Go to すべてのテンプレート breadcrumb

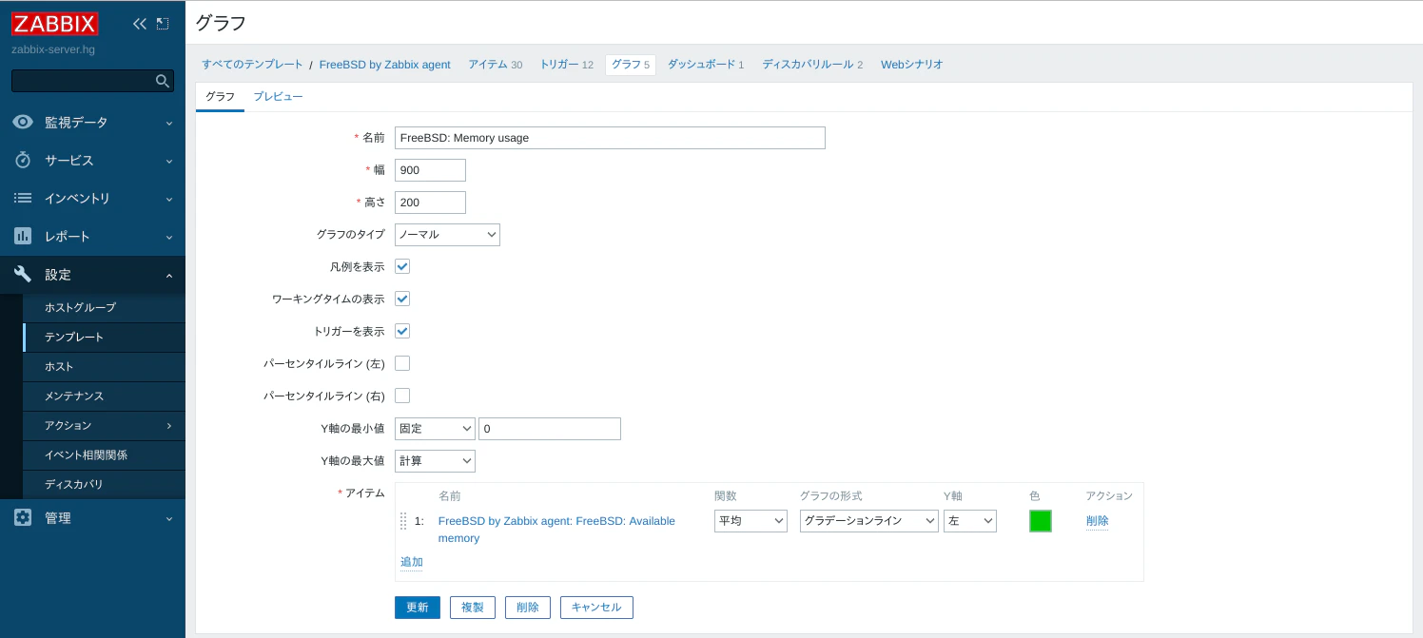(252, 65)
